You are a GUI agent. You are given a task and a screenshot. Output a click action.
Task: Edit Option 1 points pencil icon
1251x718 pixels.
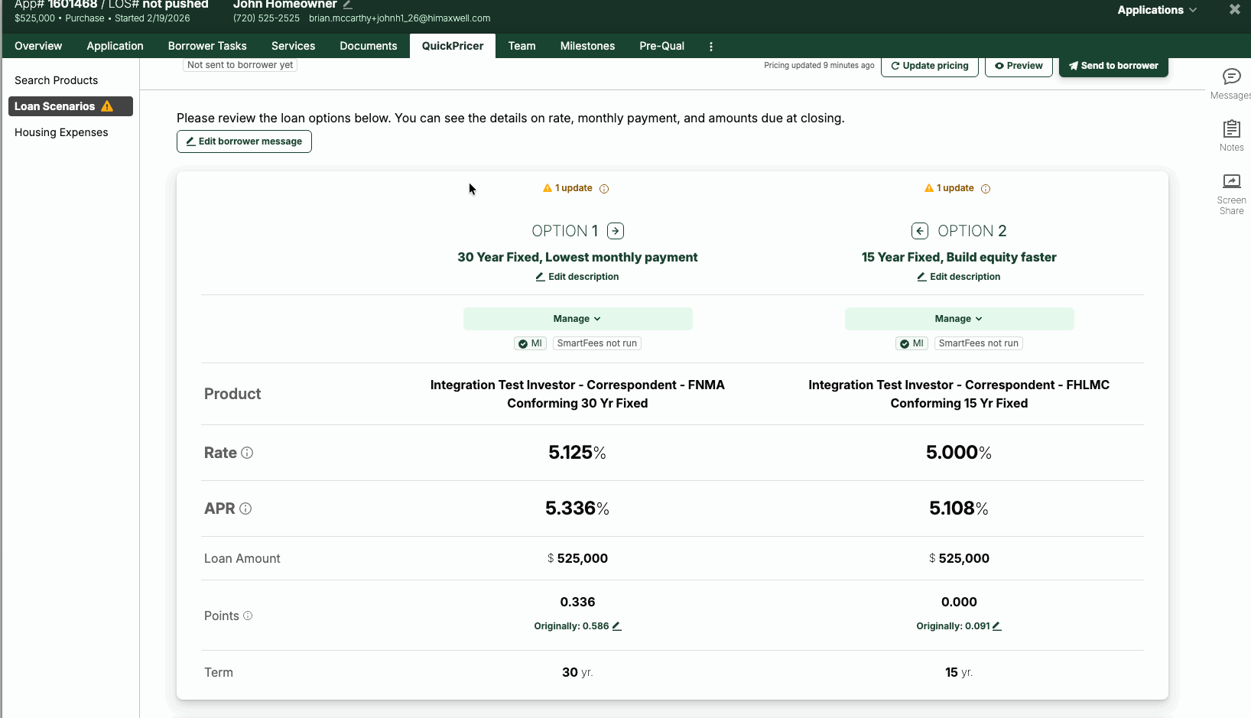coord(617,626)
